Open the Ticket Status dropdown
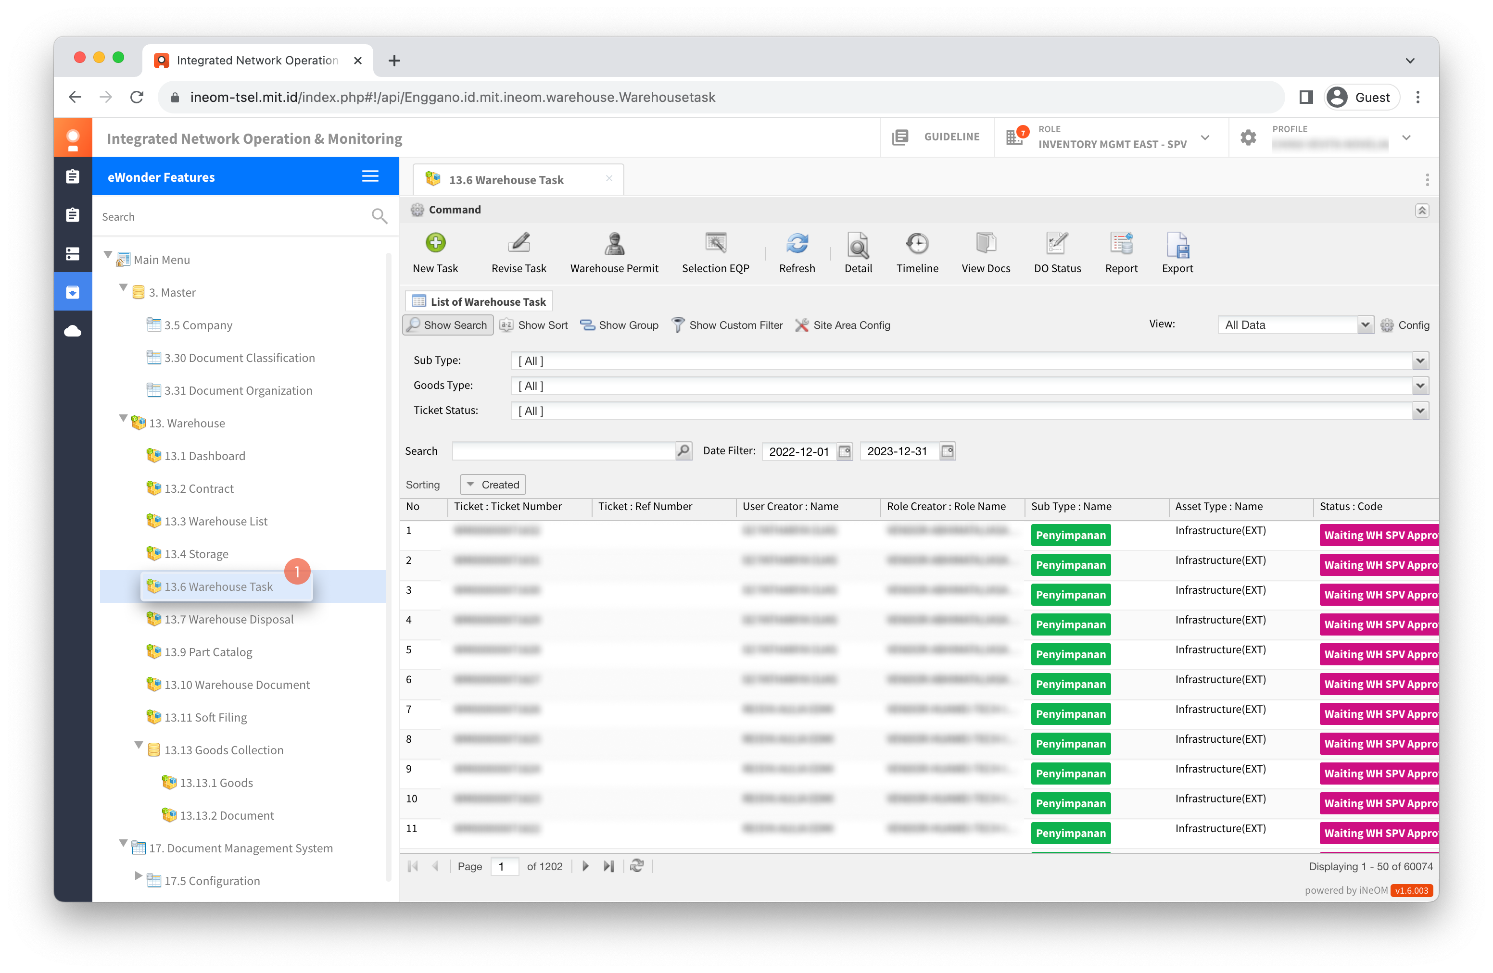 [x=1420, y=412]
